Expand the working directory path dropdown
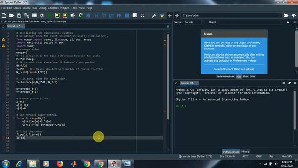This screenshot has height=168, width=298. [x=280, y=15]
